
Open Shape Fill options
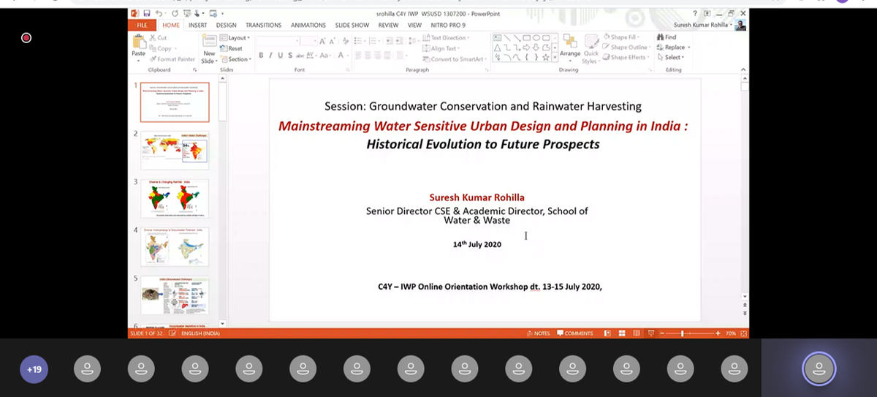tap(621, 37)
